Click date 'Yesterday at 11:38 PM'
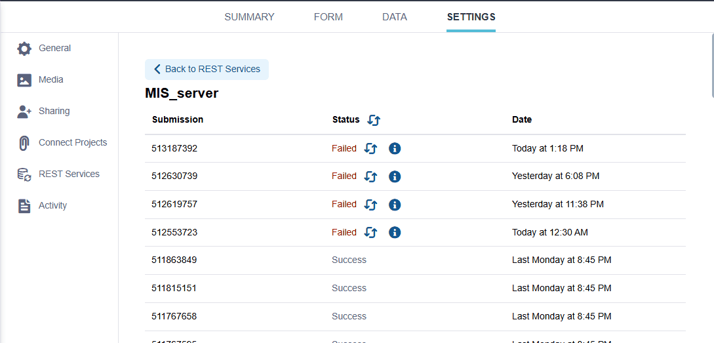The image size is (714, 343). [558, 205]
